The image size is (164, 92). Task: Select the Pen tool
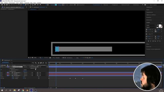tap(26, 5)
